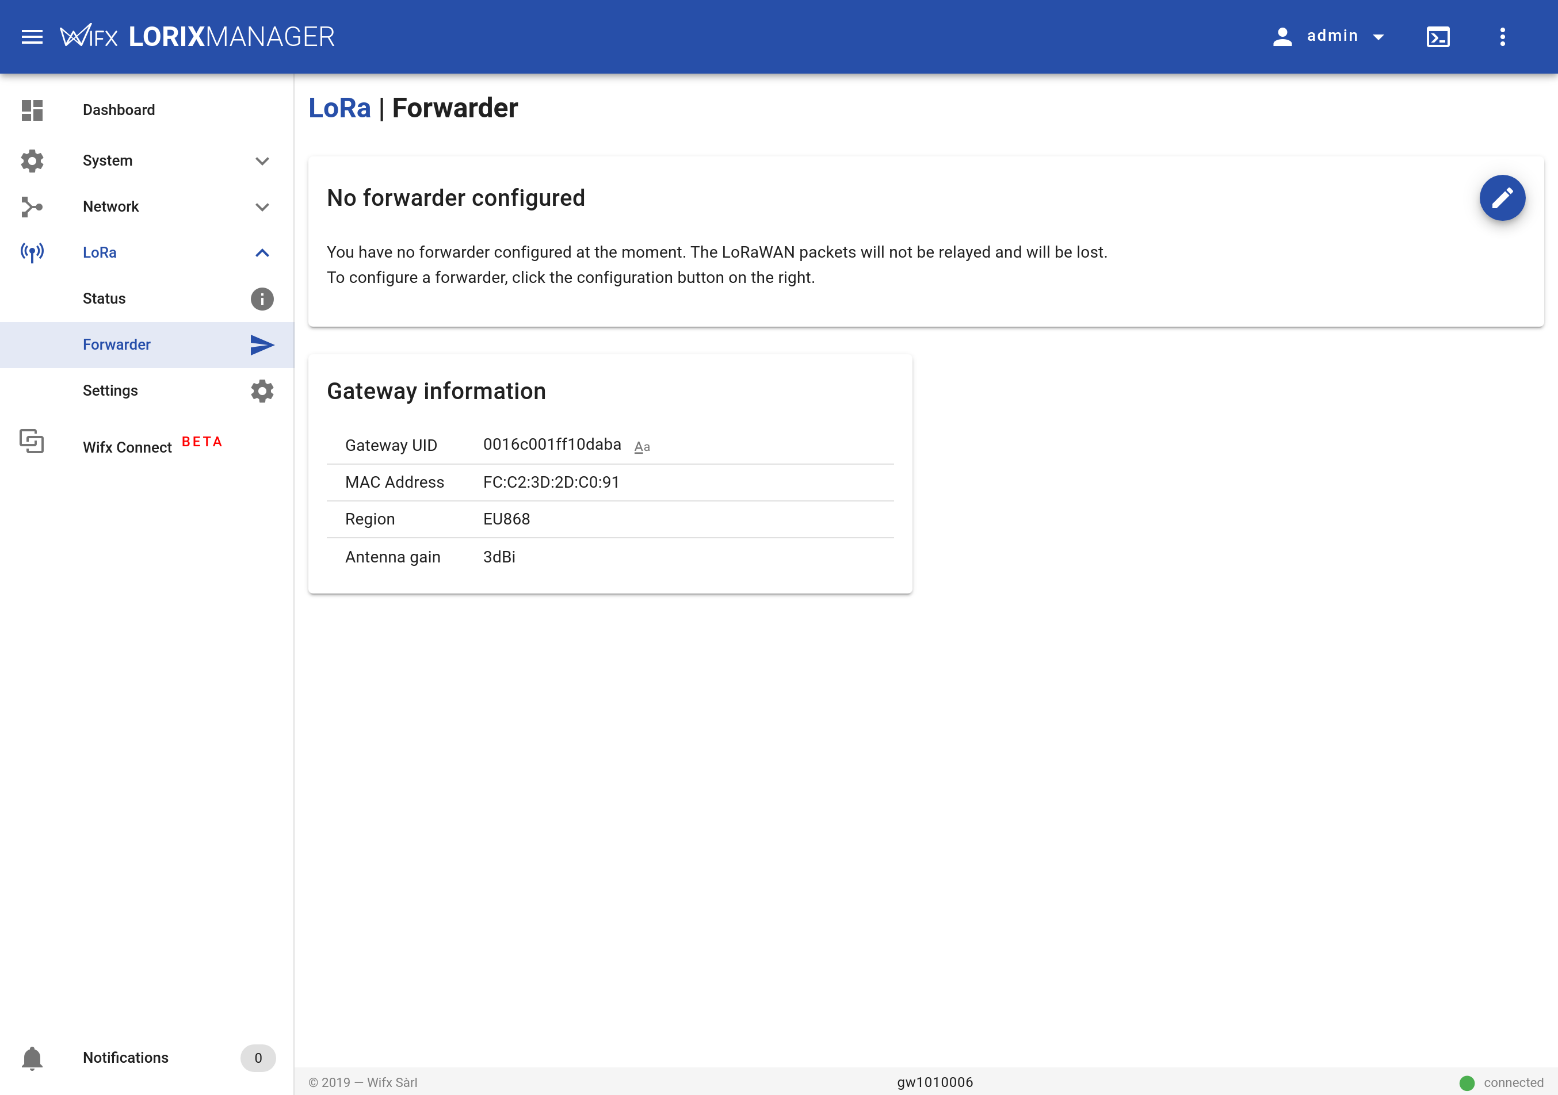The image size is (1558, 1095).
Task: Click the three-dot overflow menu icon
Action: coord(1503,37)
